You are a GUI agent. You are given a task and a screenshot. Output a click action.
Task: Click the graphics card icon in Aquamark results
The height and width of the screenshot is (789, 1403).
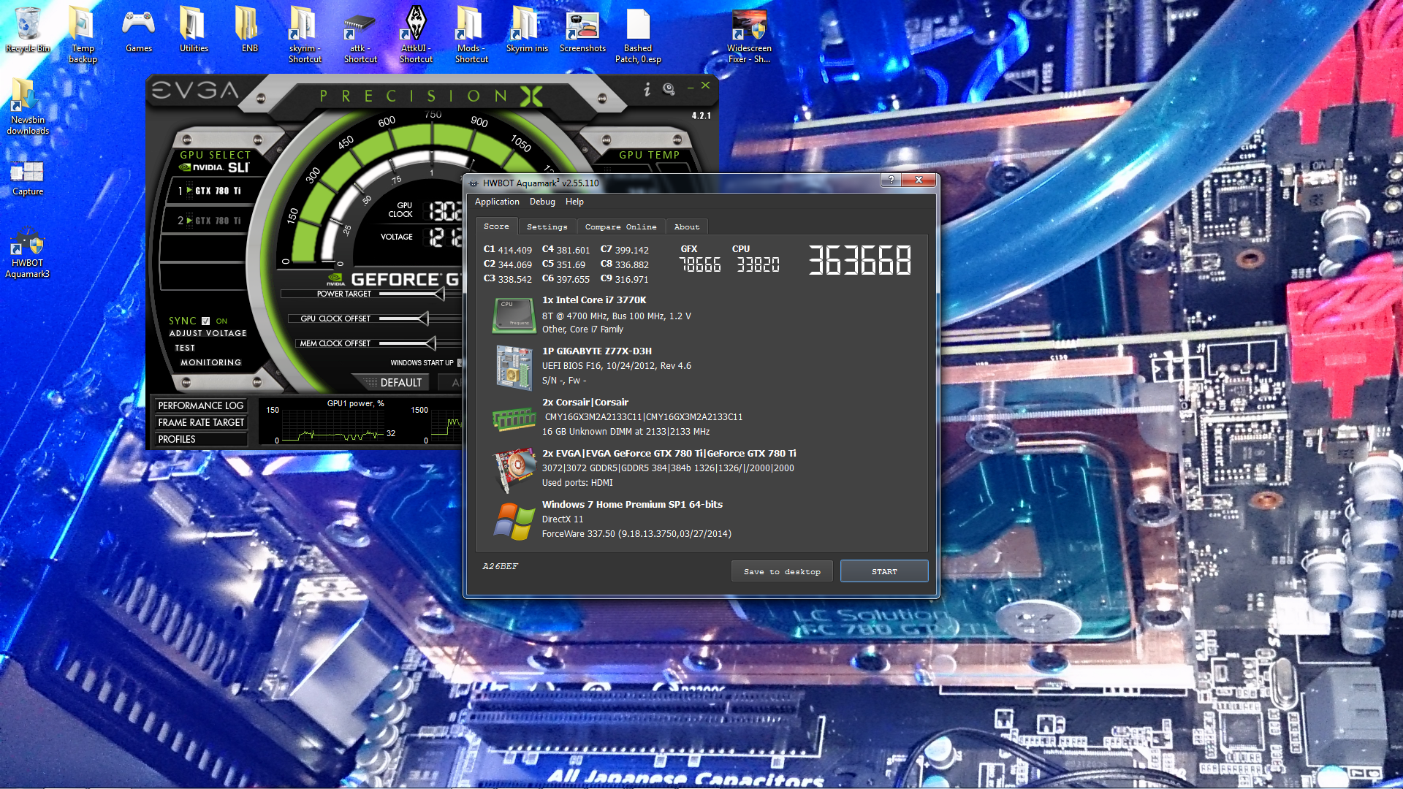tap(514, 470)
